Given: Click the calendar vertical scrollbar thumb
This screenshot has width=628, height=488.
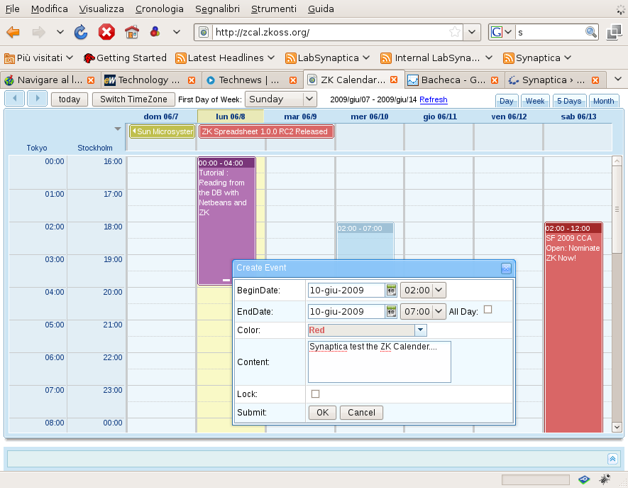Looking at the screenshot, I should pyautogui.click(x=617, y=209).
